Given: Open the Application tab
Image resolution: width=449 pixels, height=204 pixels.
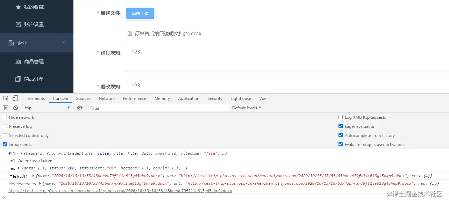Looking at the screenshot, I should coord(188,99).
